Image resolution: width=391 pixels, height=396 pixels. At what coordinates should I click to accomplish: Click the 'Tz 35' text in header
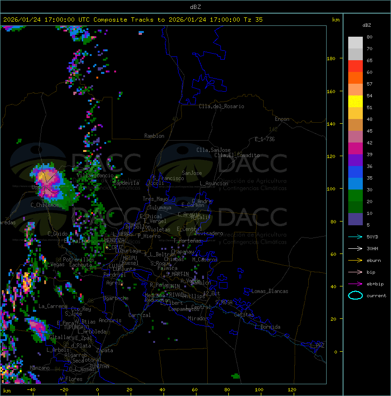253,20
